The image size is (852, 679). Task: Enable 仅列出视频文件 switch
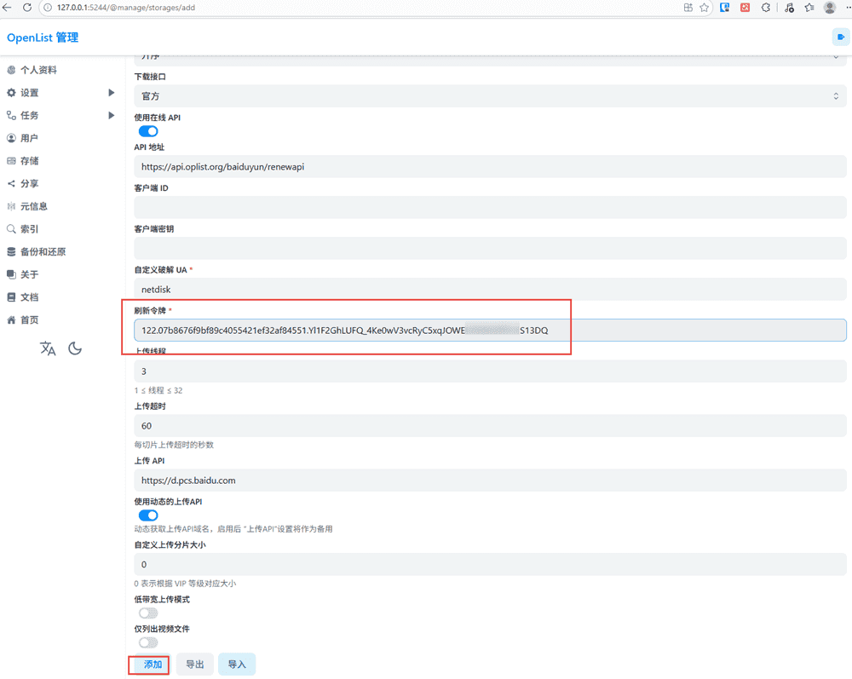(148, 642)
